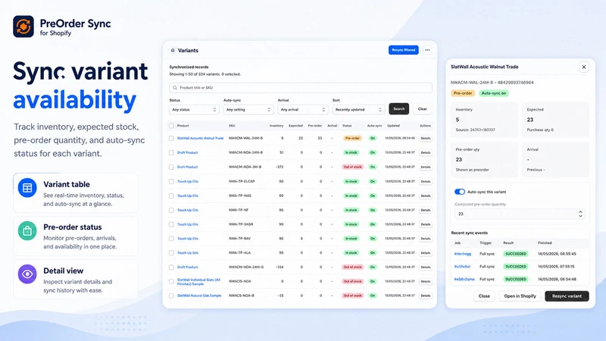Click Details for SKU NWACS-NOA-B row
Screen dimensions: 606x341
[426, 296]
